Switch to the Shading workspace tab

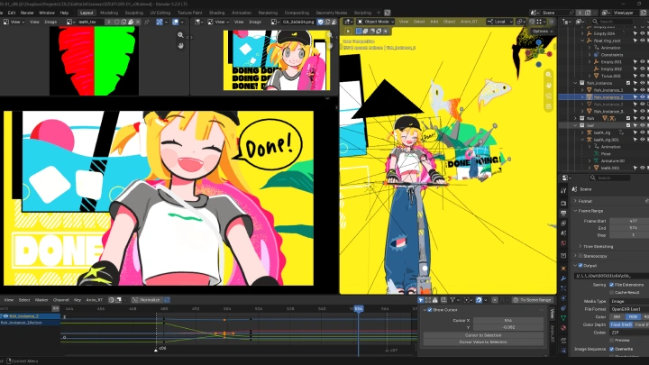click(216, 13)
